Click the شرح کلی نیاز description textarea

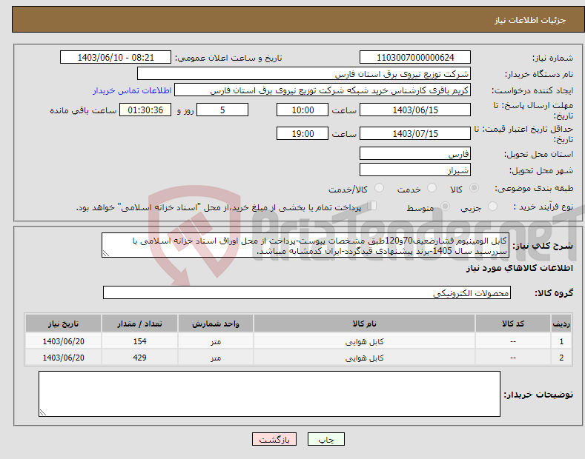coord(305,245)
